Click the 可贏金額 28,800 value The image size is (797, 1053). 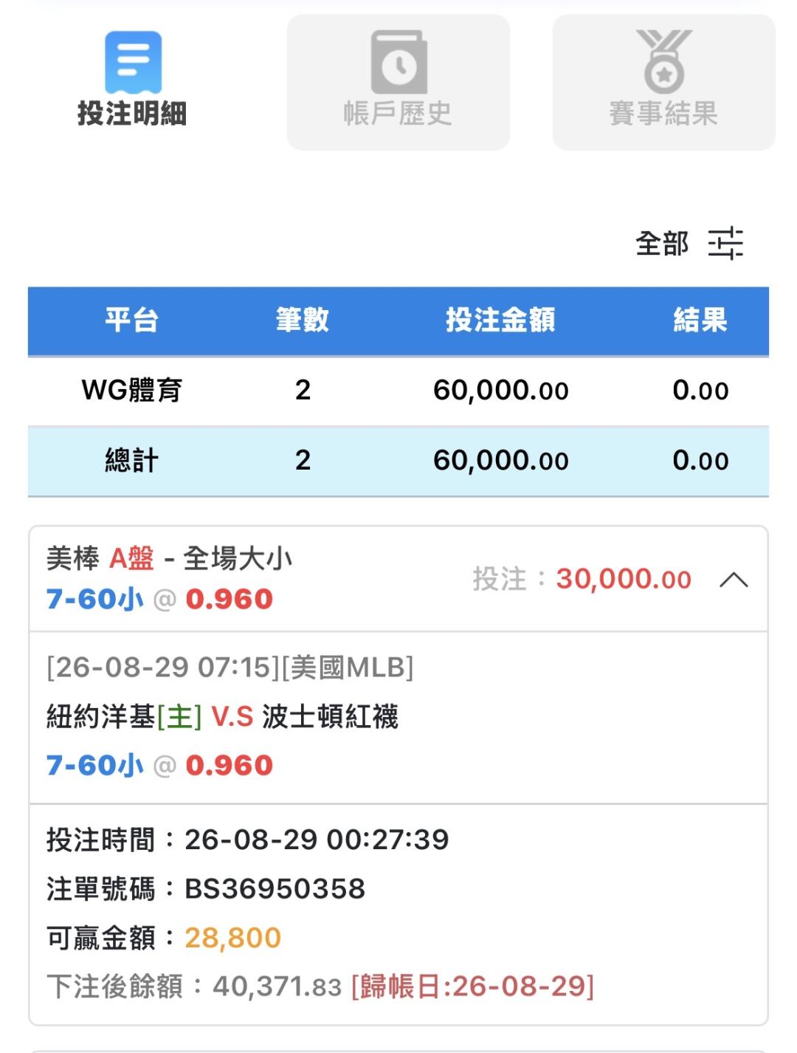click(233, 938)
